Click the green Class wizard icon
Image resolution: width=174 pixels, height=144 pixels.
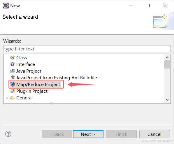pos(13,57)
